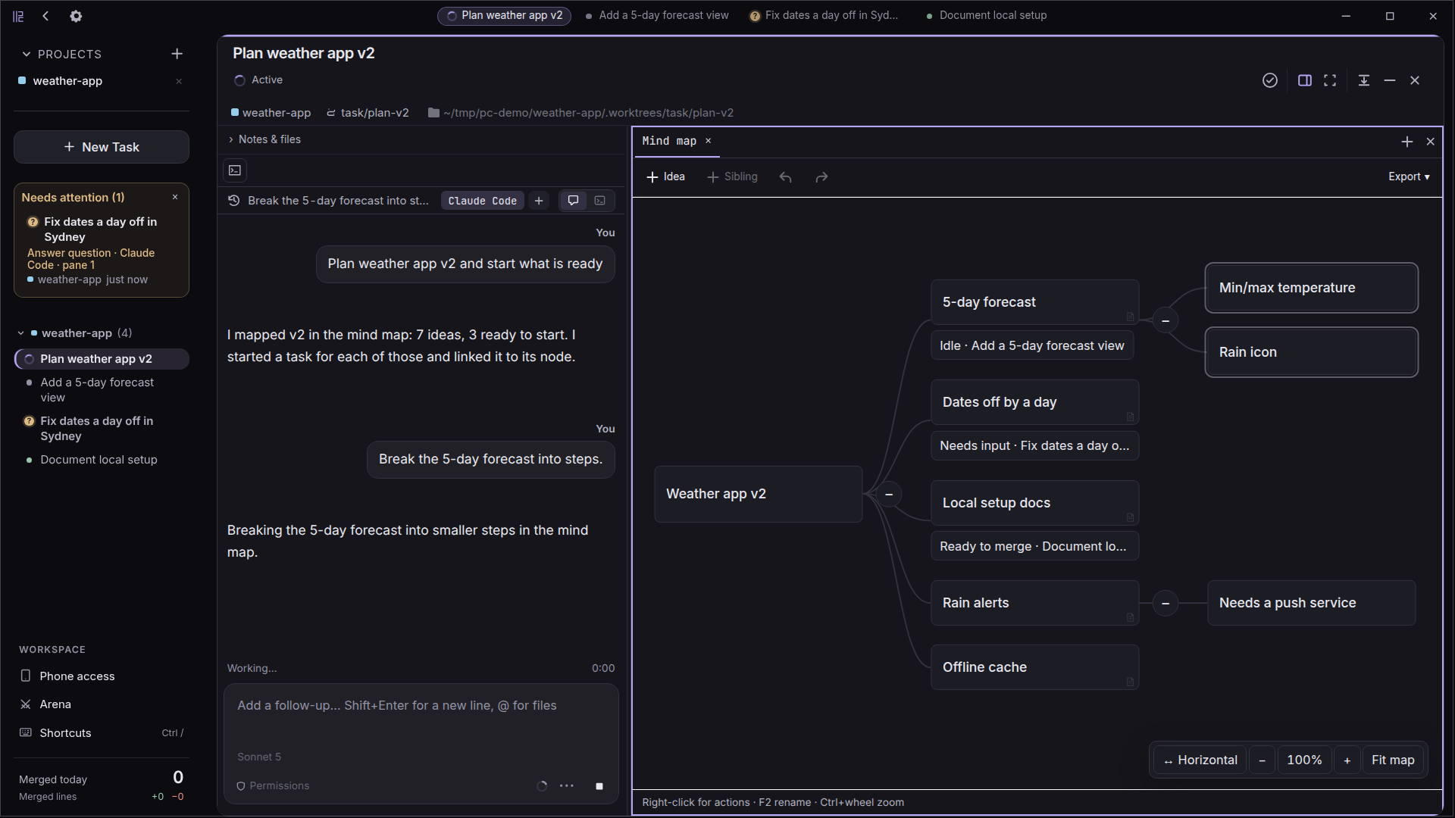The image size is (1455, 818).
Task: Zoom in the mind map with plus
Action: [x=1347, y=760]
